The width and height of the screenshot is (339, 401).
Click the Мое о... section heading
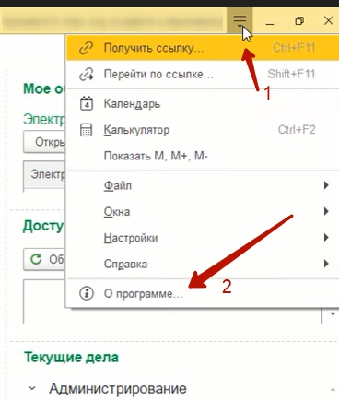pyautogui.click(x=44, y=88)
